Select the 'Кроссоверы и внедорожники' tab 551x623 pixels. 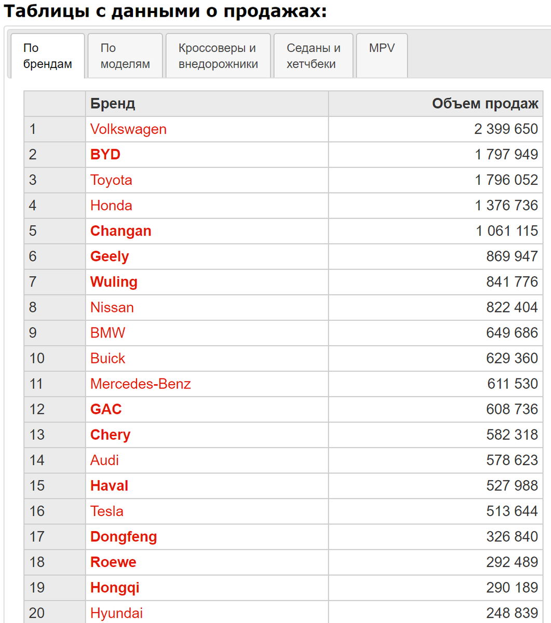tap(218, 56)
